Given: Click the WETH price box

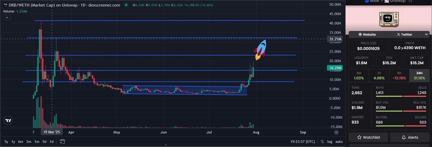Looking at the screenshot, I should pyautogui.click(x=410, y=46).
